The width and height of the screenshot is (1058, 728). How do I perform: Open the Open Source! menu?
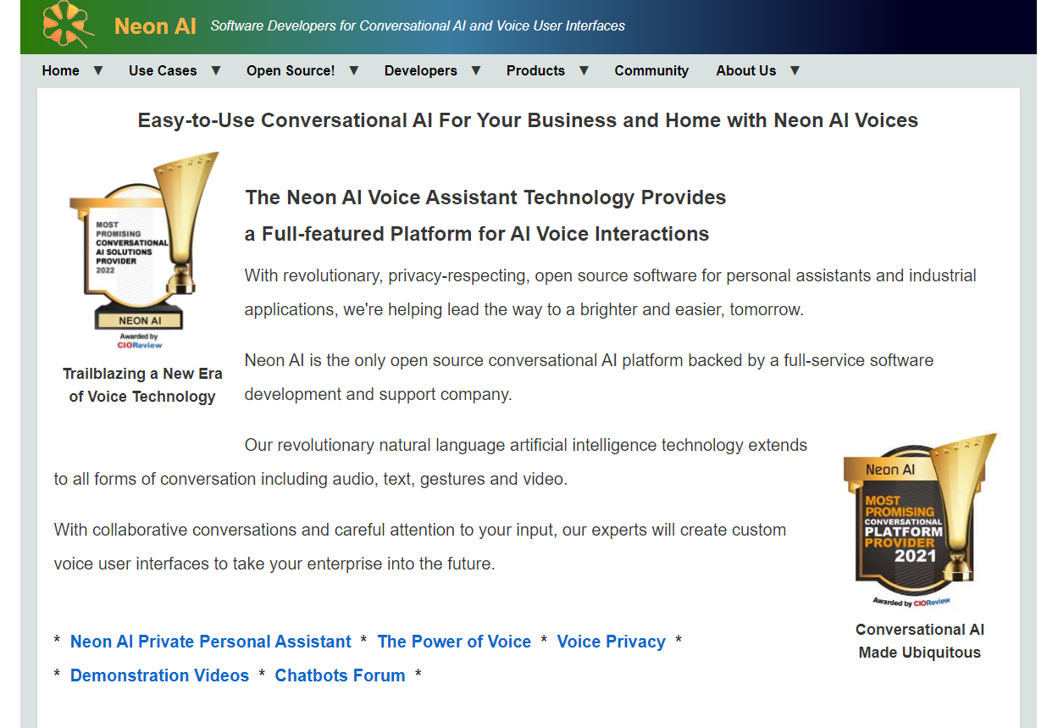click(x=291, y=70)
